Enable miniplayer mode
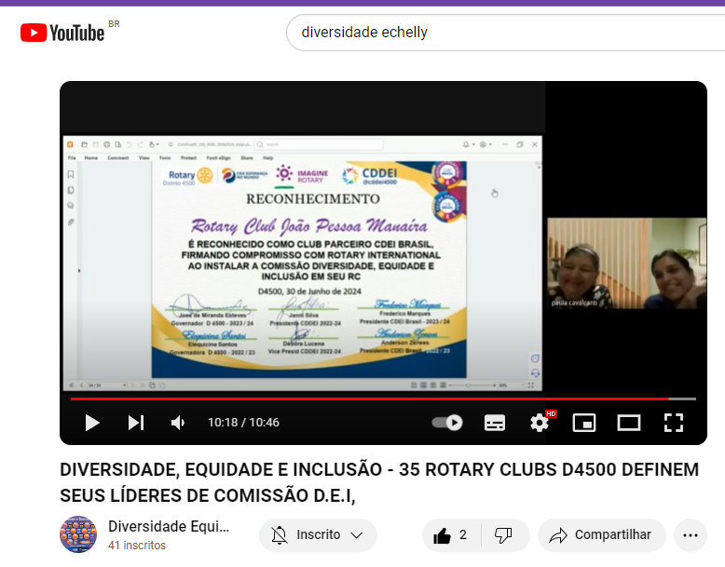This screenshot has height=567, width=725. tap(584, 423)
